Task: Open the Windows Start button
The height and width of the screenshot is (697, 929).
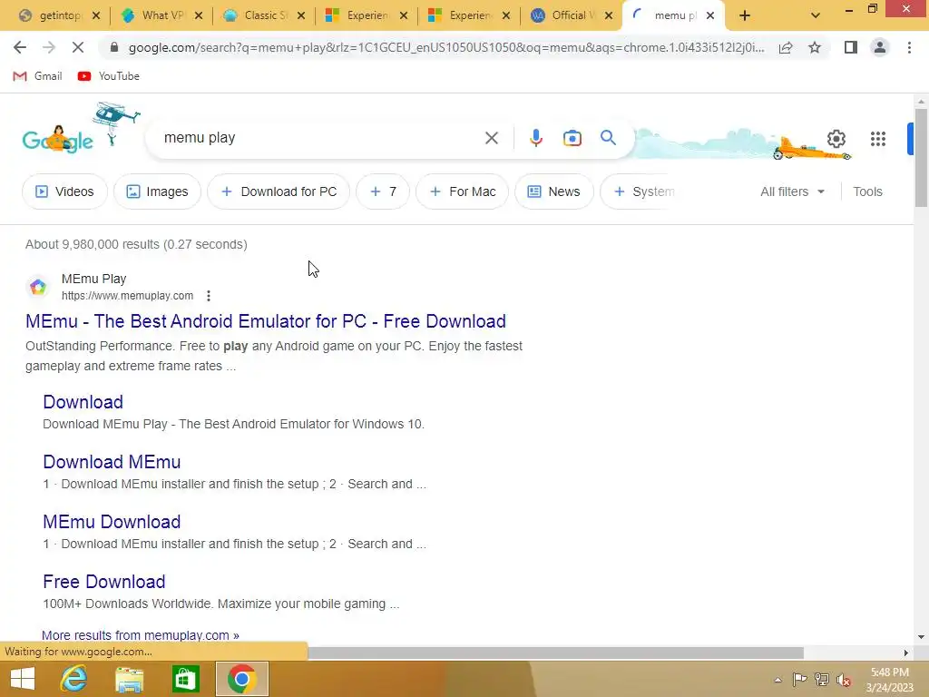Action: point(23,679)
